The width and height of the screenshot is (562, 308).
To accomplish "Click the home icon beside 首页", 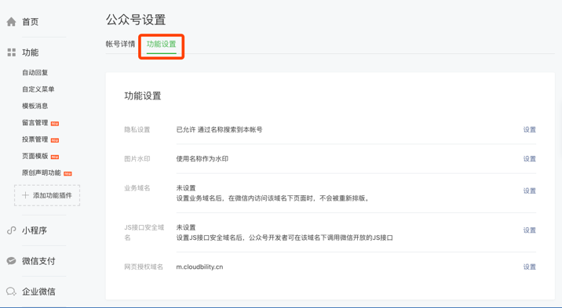I will pos(12,22).
